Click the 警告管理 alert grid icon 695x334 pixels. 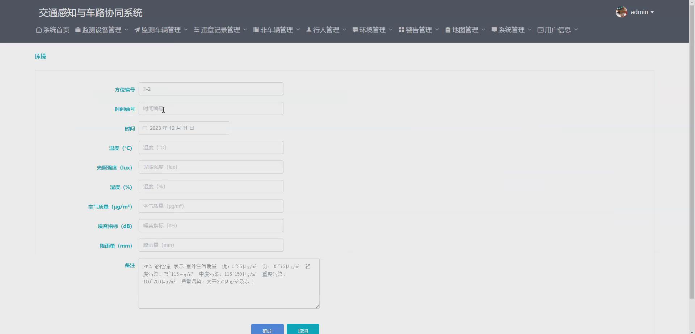tap(401, 30)
